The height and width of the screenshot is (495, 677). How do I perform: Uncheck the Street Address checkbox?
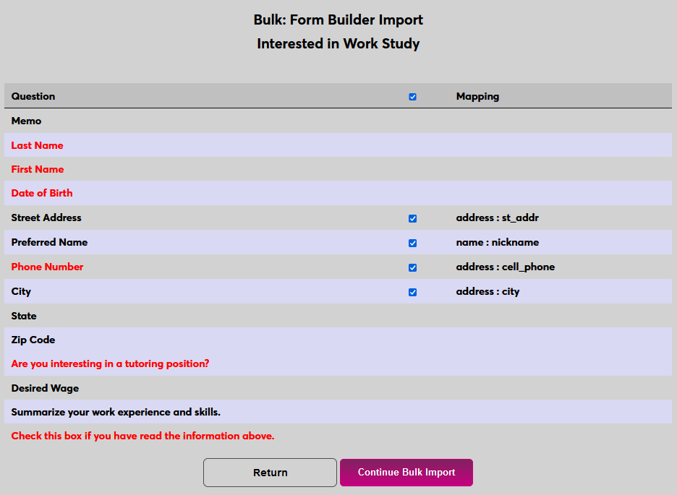[x=412, y=218]
